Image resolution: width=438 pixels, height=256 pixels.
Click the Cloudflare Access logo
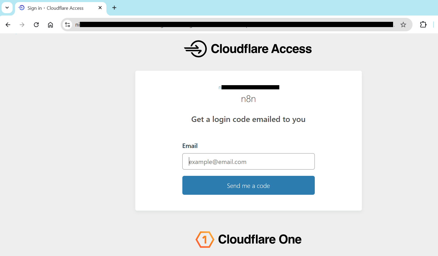pyautogui.click(x=248, y=49)
